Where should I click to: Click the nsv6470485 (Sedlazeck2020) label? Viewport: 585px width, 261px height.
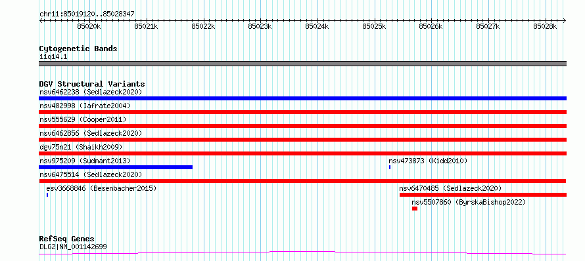450,188
